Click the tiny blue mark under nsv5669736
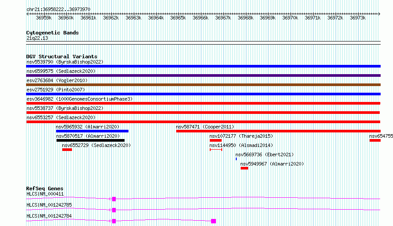Image resolution: width=393 pixels, height=226 pixels. click(x=236, y=159)
